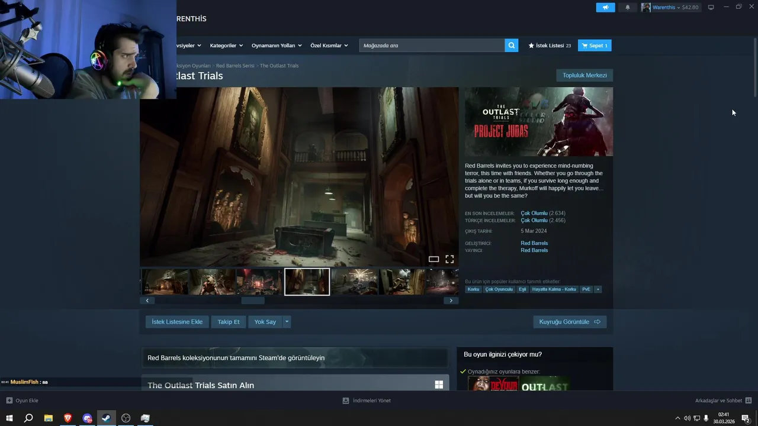Open the Devour similar game thumbnail

click(493, 384)
